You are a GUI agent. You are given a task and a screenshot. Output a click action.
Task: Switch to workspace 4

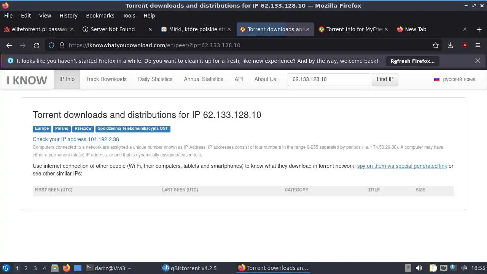pos(44,268)
